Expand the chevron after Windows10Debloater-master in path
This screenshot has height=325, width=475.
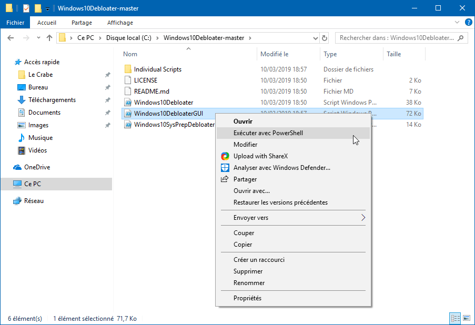click(x=250, y=38)
